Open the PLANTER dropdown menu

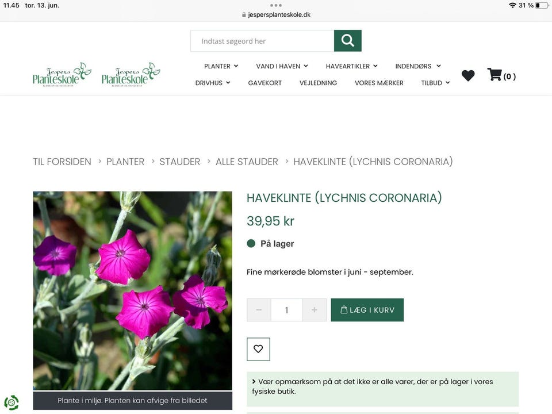221,66
